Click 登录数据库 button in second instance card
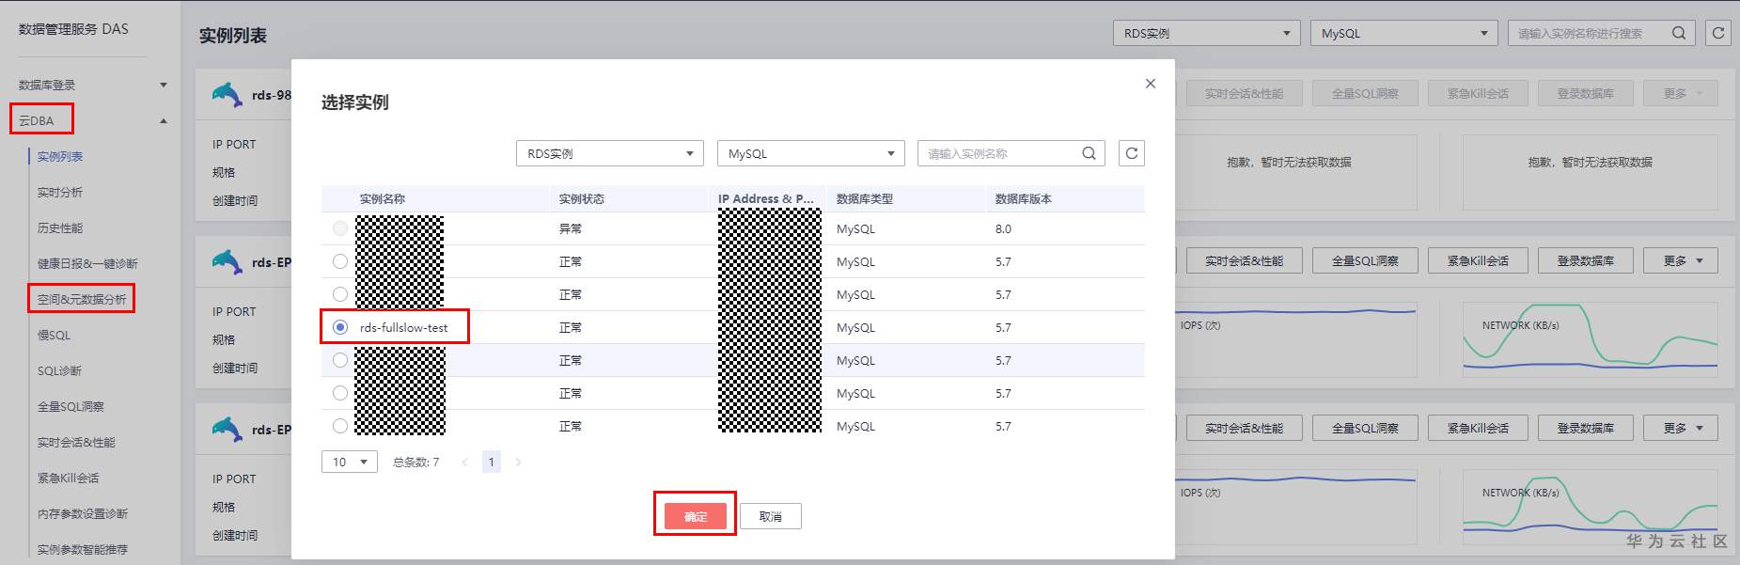Image resolution: width=1740 pixels, height=565 pixels. [x=1586, y=261]
